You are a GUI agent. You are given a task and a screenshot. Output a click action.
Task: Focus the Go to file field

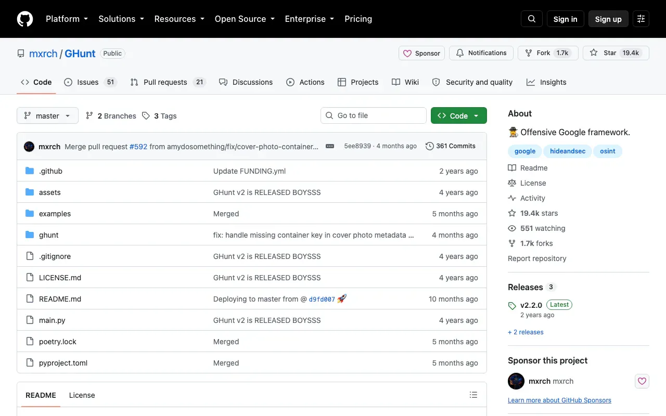(x=374, y=115)
